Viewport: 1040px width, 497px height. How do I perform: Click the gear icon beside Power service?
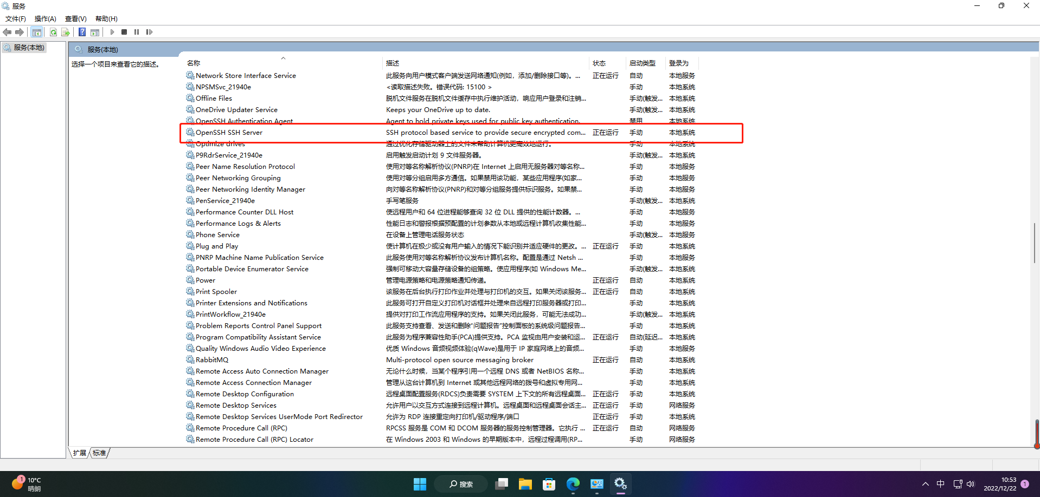pos(190,280)
